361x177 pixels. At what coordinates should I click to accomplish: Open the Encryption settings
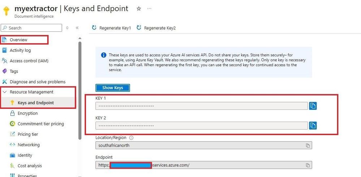click(27, 113)
